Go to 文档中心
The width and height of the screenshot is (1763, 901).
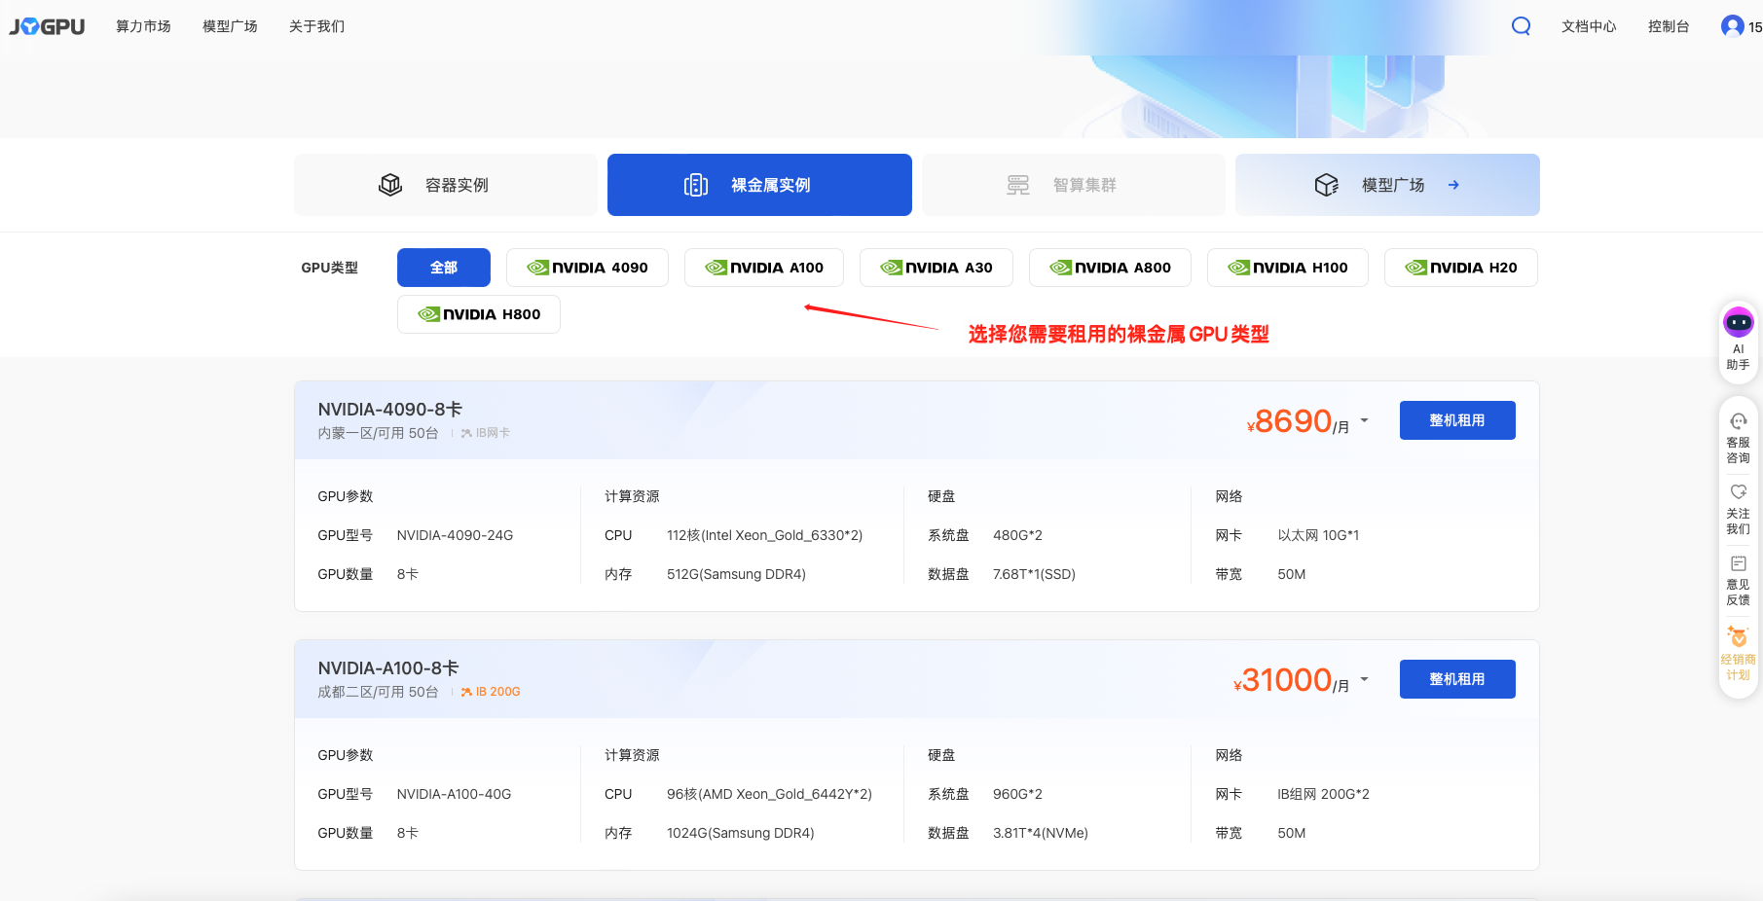[1589, 26]
